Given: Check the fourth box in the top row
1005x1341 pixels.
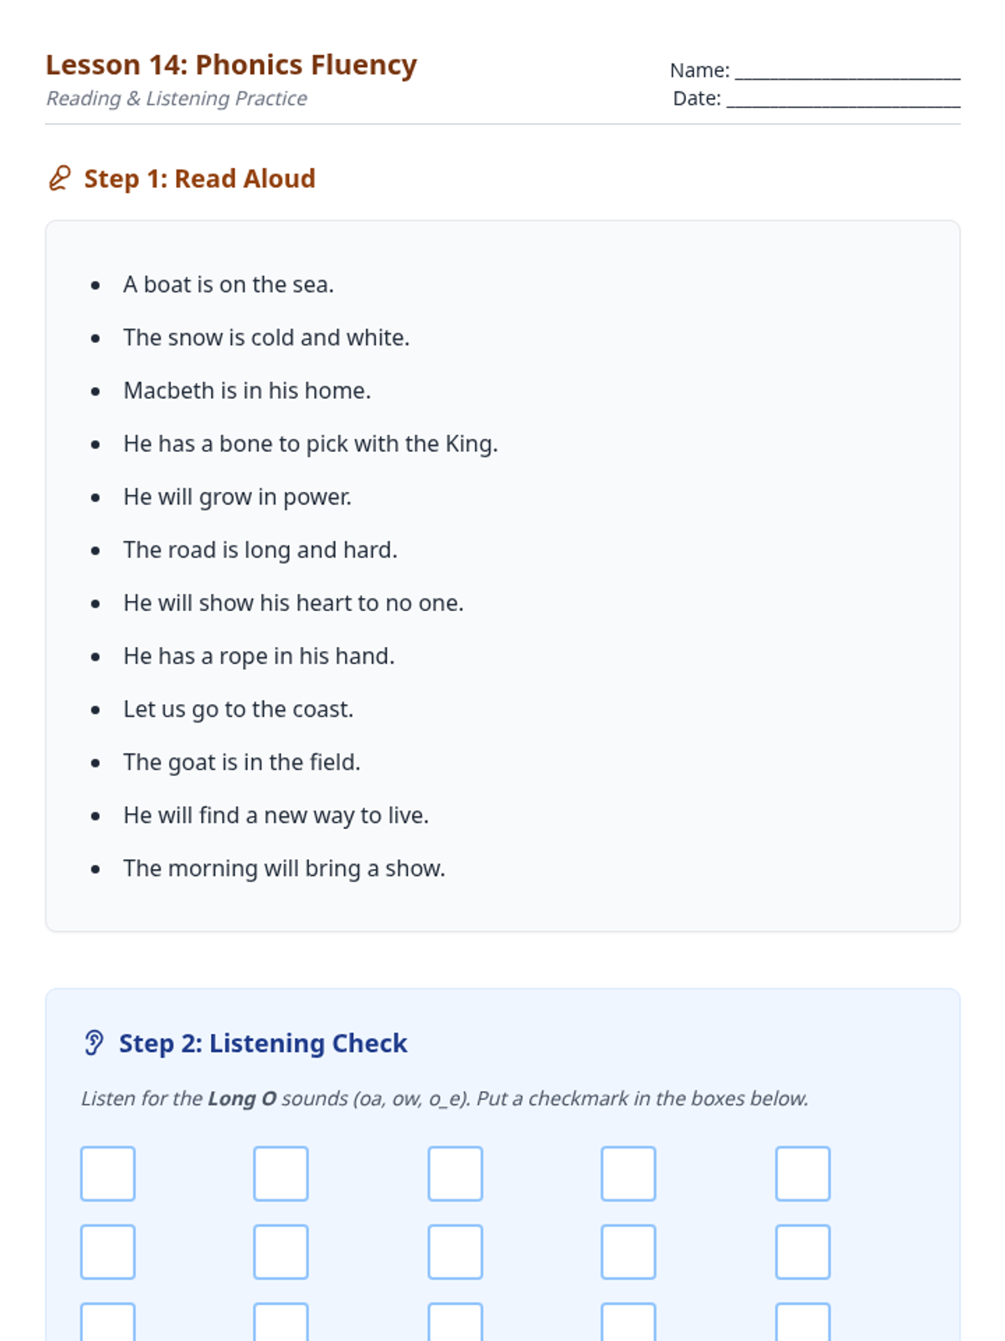Looking at the screenshot, I should [628, 1173].
